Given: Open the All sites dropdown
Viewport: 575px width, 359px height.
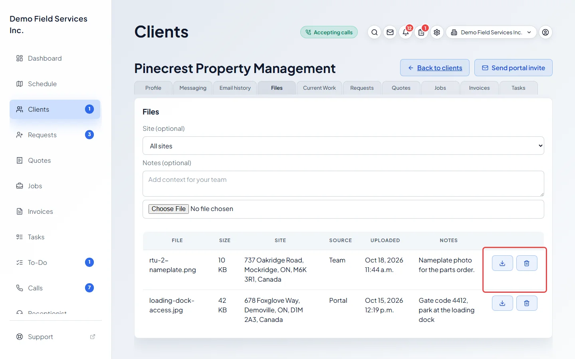Looking at the screenshot, I should [x=343, y=146].
